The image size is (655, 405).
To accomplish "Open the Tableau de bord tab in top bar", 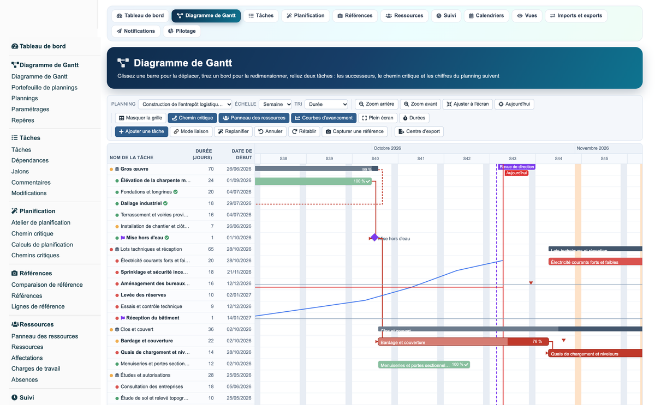I will pyautogui.click(x=140, y=16).
